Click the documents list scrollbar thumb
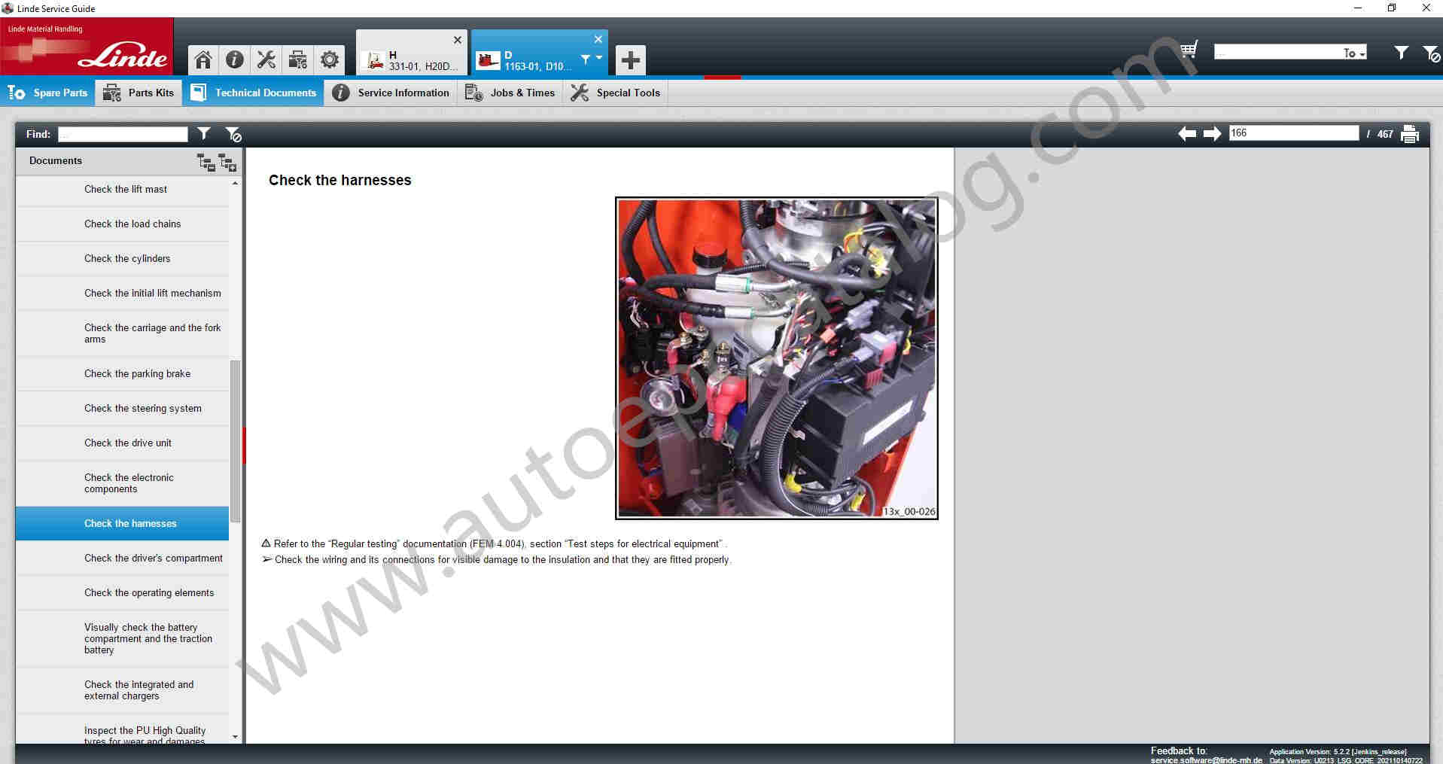This screenshot has width=1443, height=764. (235, 440)
